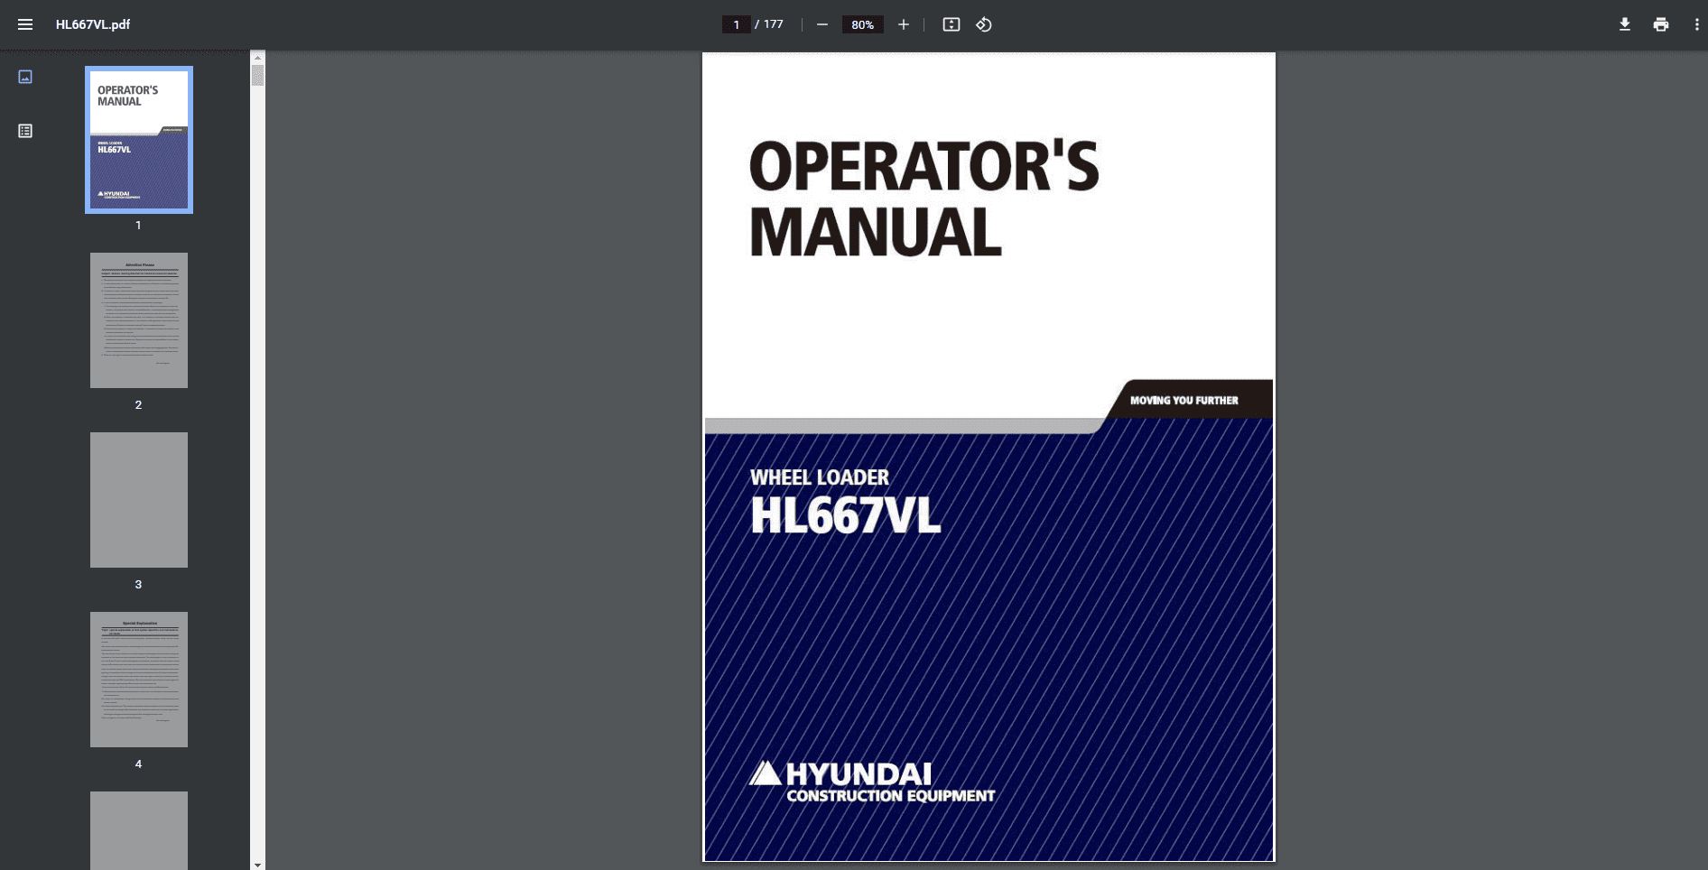Rotate the PDF counterclockwise

coord(984,24)
